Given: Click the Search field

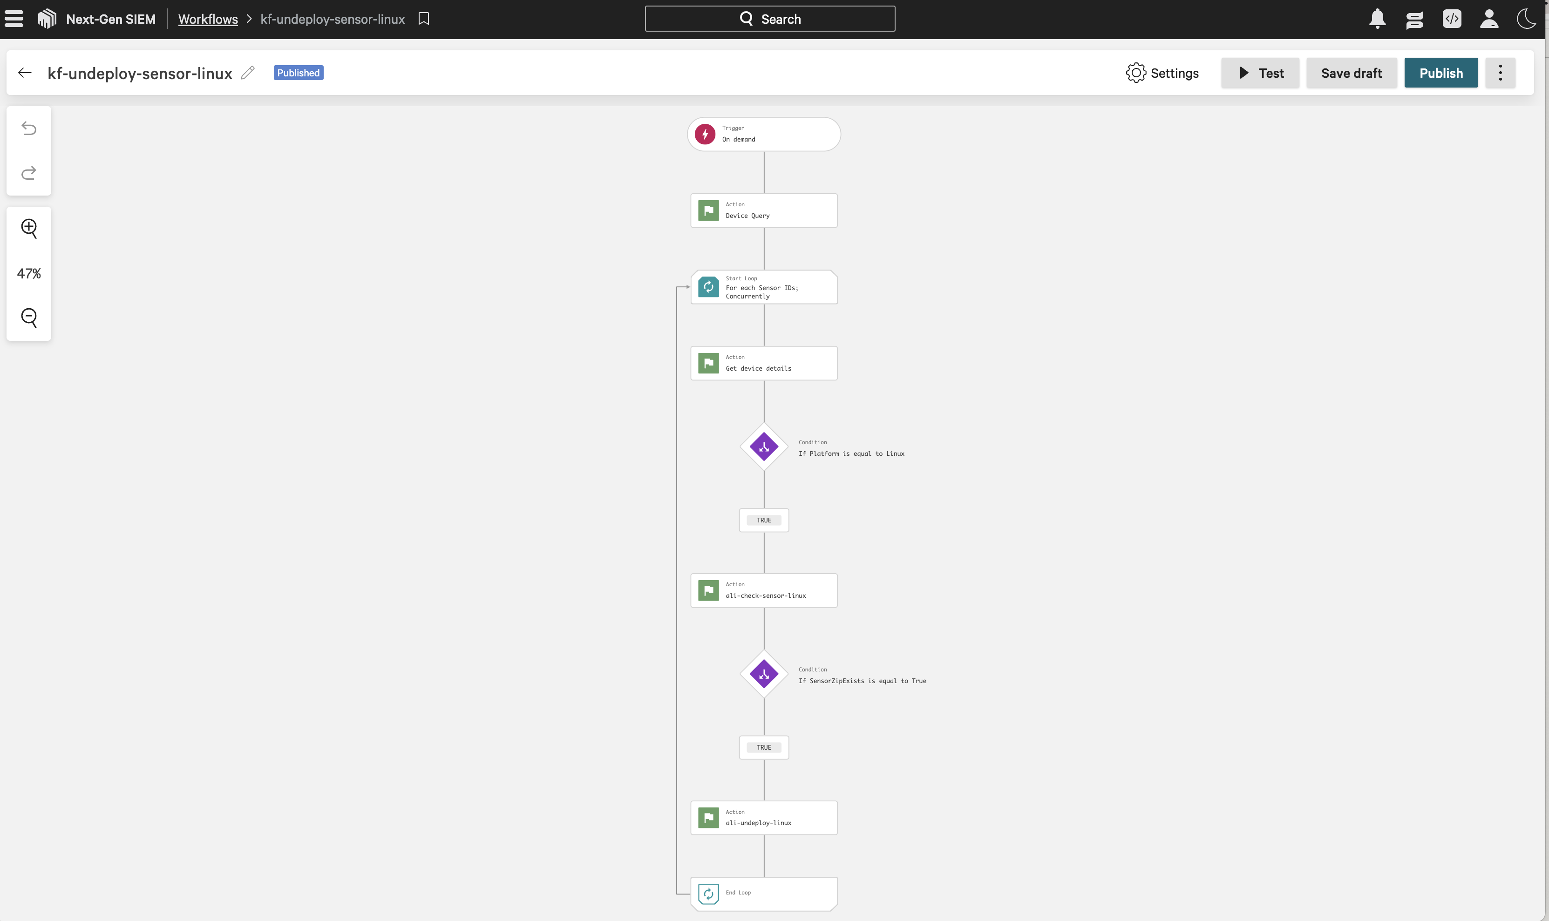Looking at the screenshot, I should coord(769,19).
